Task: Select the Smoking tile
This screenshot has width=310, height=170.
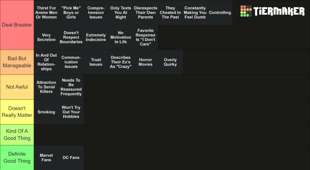Action: click(46, 112)
